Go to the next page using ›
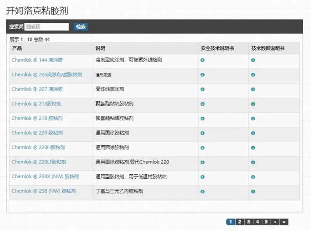Image resolution: width=311 pixels, height=231 pixels. click(x=275, y=222)
